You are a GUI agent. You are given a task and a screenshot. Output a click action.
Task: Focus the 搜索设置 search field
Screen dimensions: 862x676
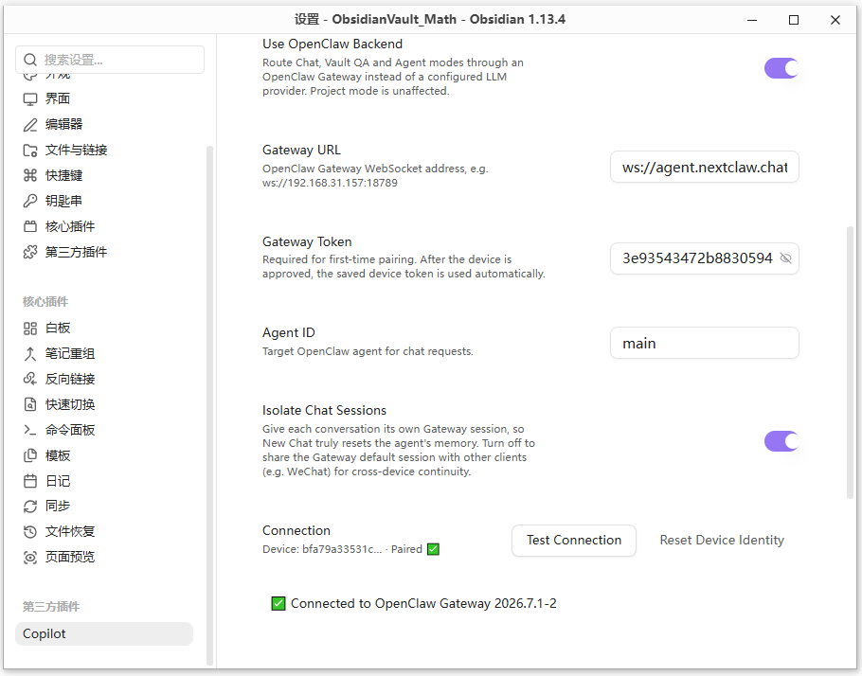pyautogui.click(x=110, y=60)
